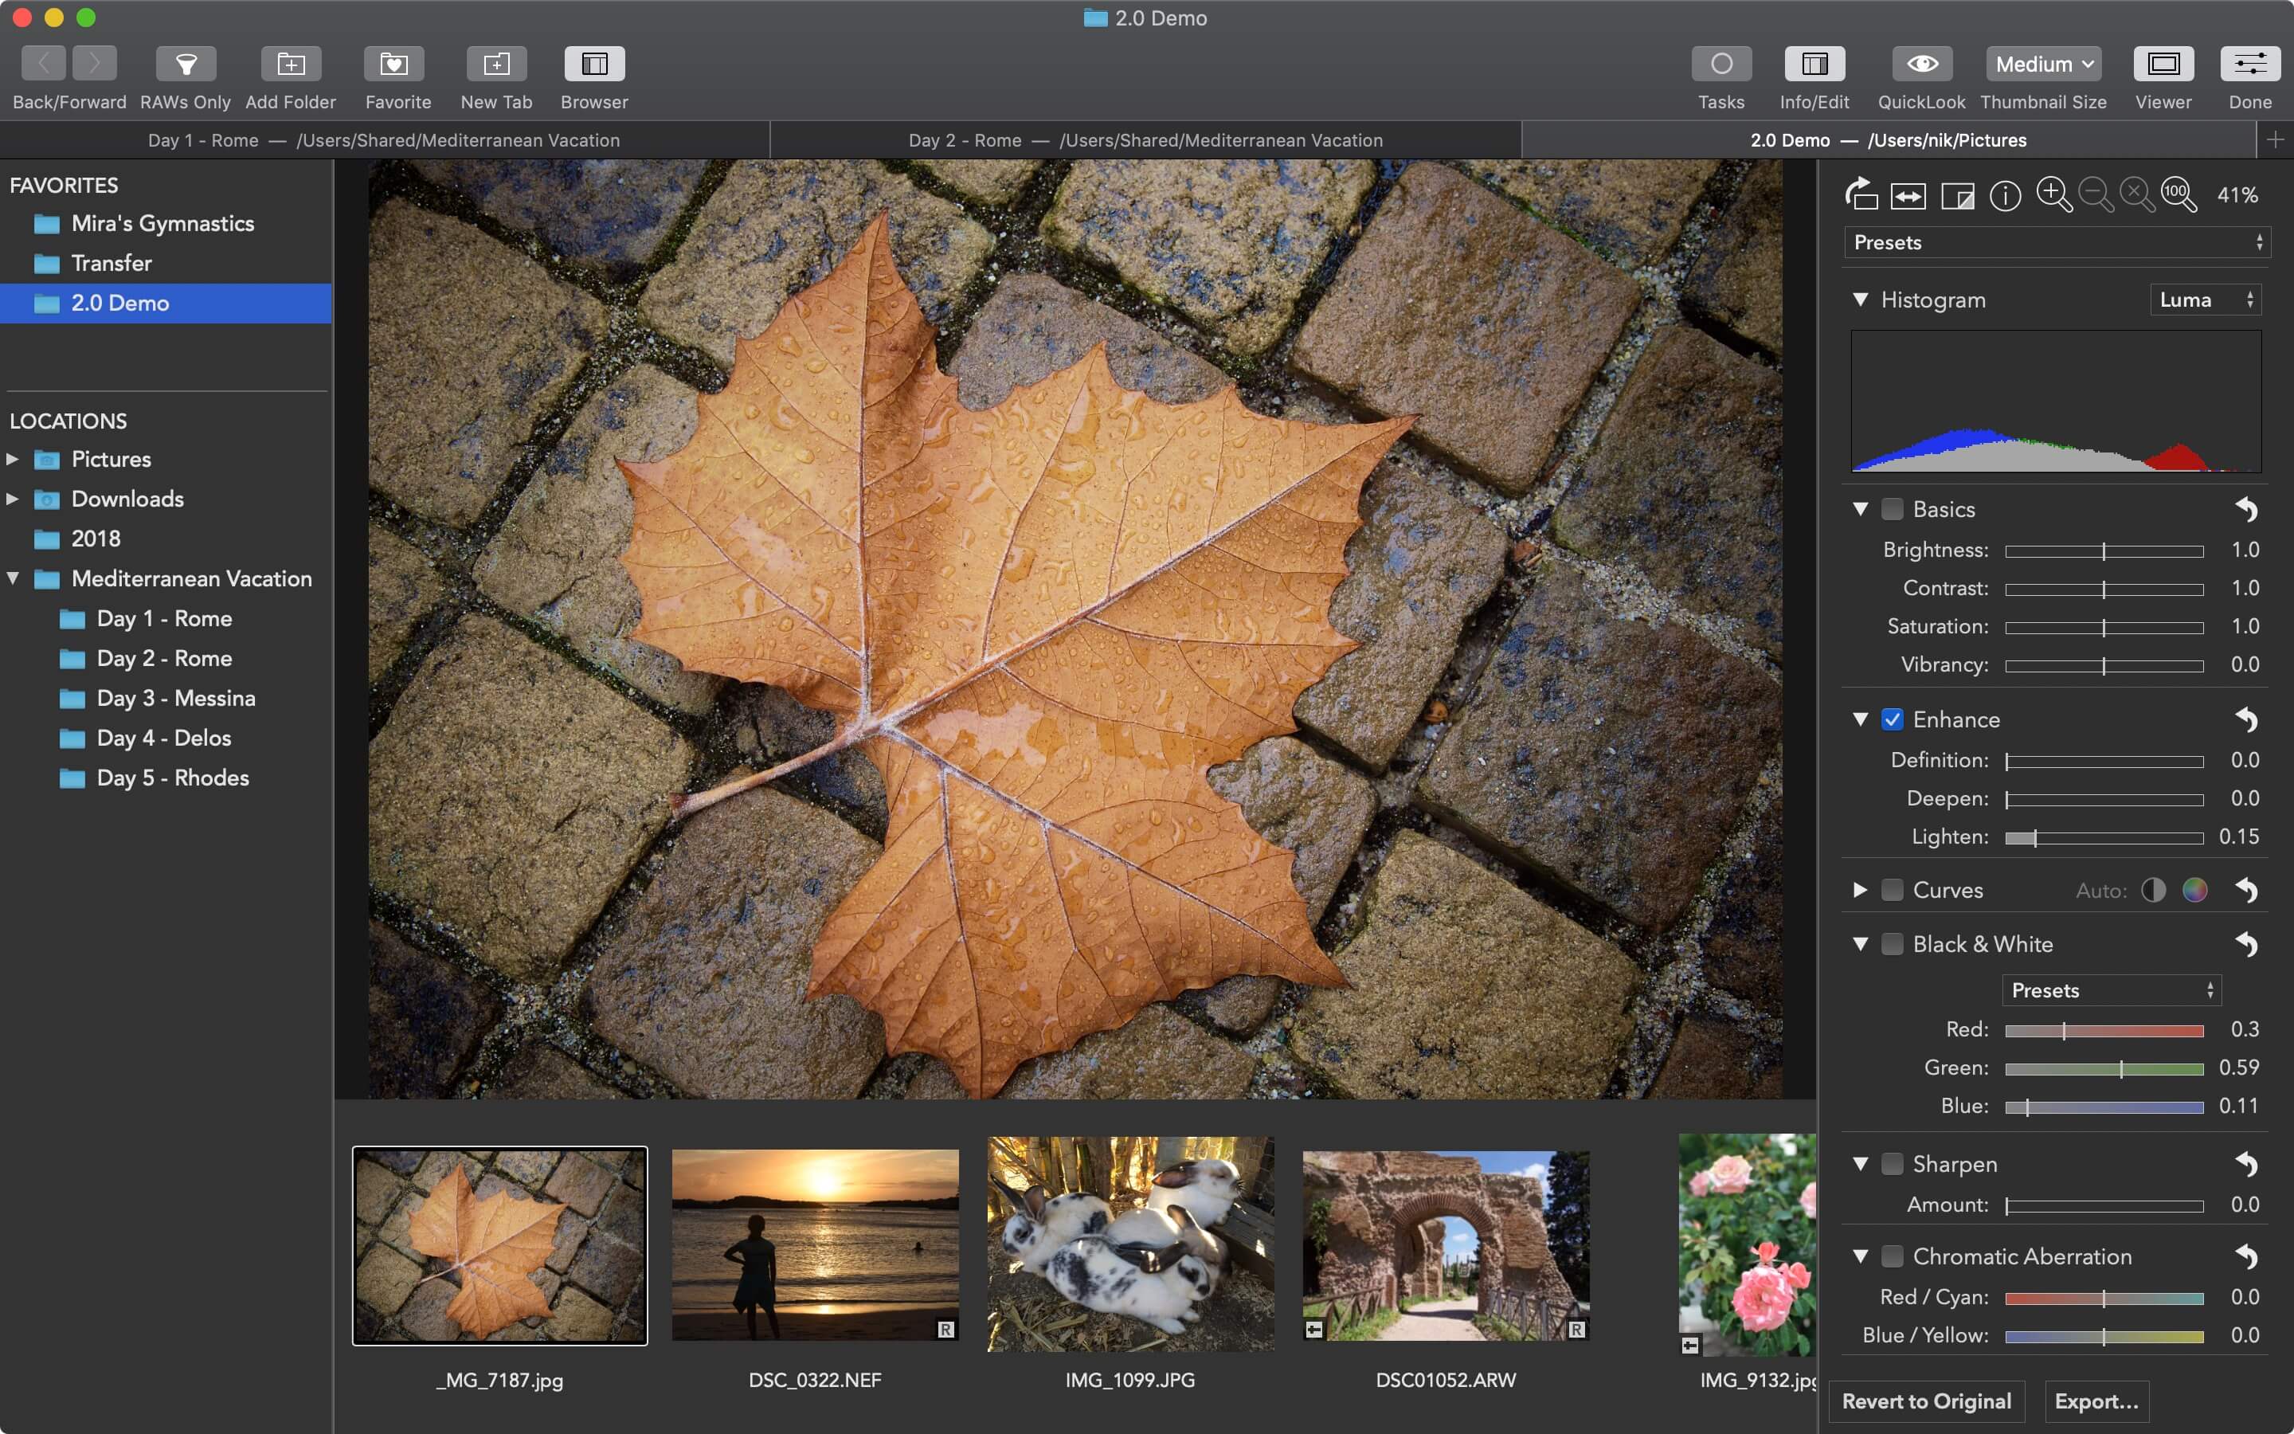Open the Histogram Luma dropdown
Image resolution: width=2294 pixels, height=1434 pixels.
pos(2203,297)
